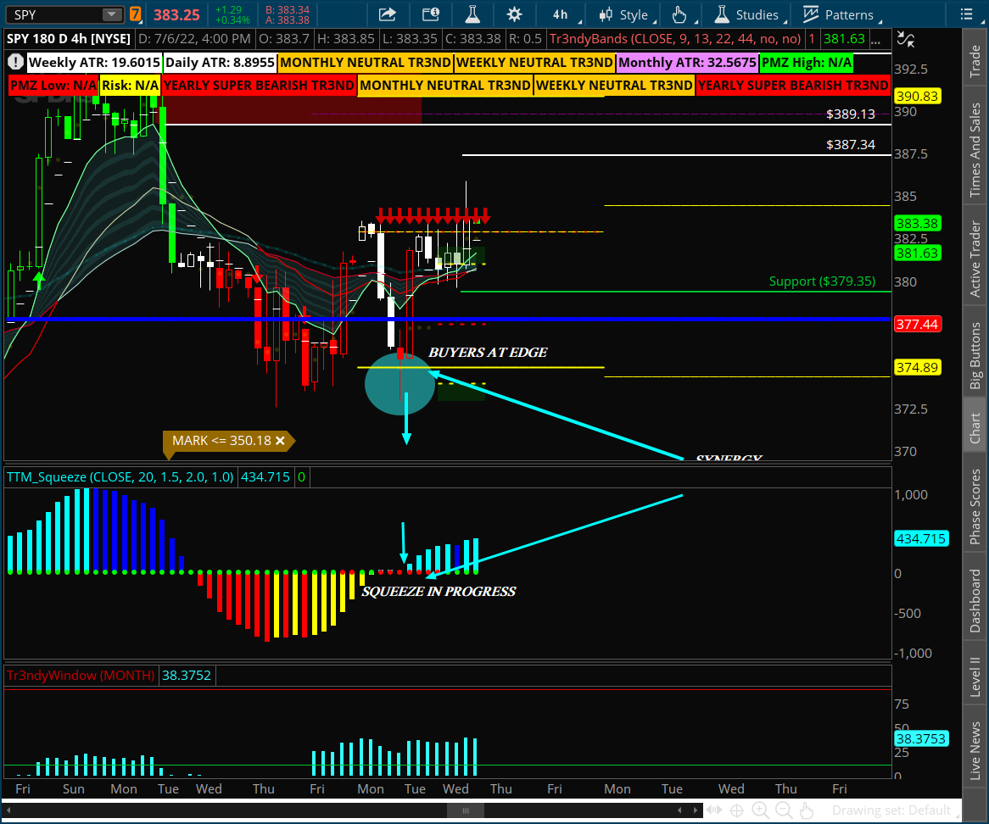Screen dimensions: 989x824
Task: Open the 4h timeframe selector
Action: tap(561, 14)
